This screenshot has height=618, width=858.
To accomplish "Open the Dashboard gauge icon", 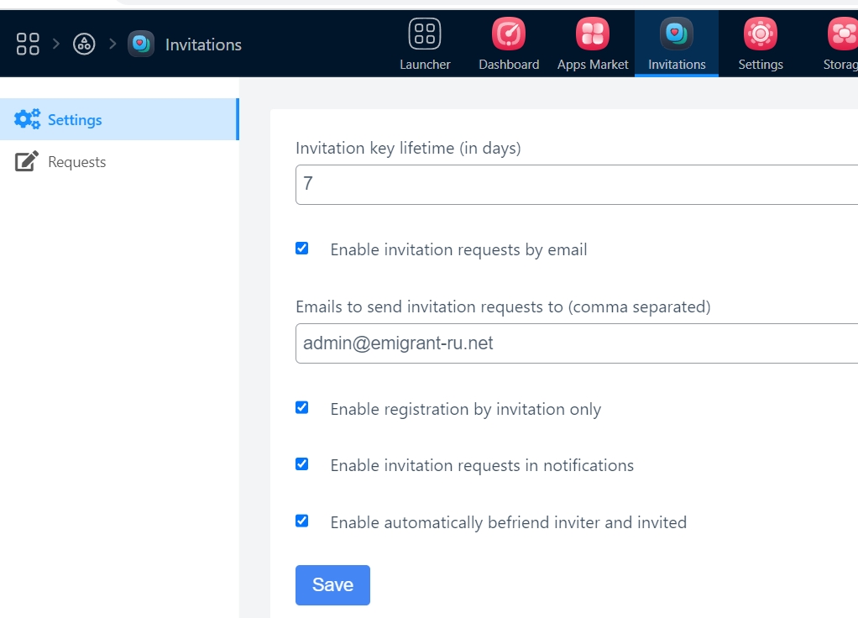I will point(509,34).
